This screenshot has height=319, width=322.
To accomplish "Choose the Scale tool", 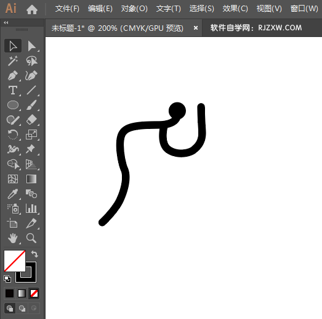I will pos(31,135).
